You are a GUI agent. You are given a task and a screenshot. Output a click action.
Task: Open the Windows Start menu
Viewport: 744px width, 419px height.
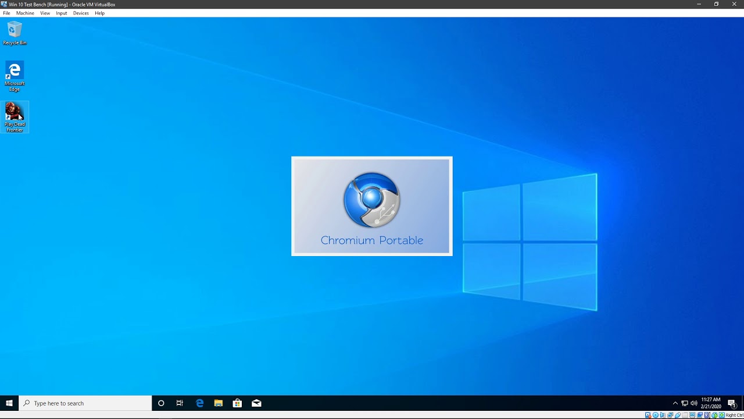(x=9, y=403)
